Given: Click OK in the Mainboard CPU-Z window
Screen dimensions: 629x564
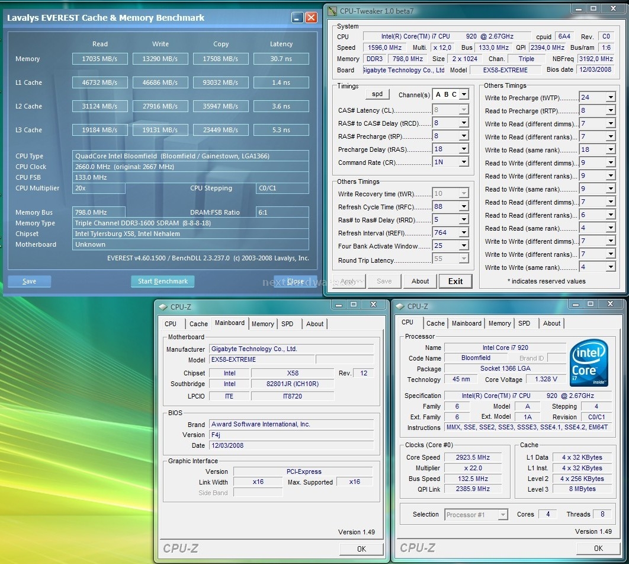Looking at the screenshot, I should (361, 549).
